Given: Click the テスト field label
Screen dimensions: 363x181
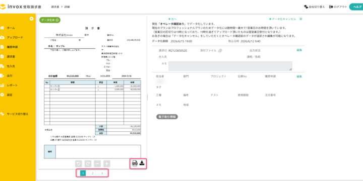Looking at the screenshot, I should [214, 95].
